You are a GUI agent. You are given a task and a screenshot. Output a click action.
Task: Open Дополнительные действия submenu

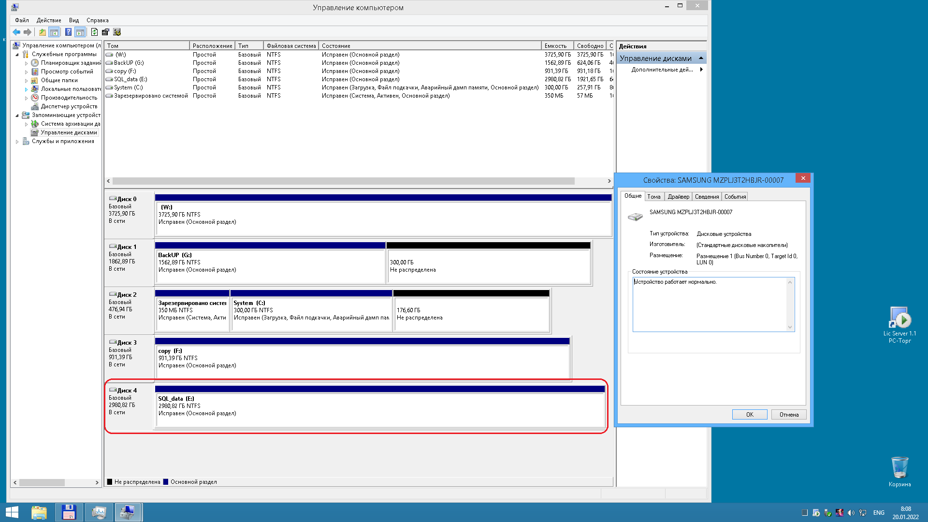coord(667,70)
